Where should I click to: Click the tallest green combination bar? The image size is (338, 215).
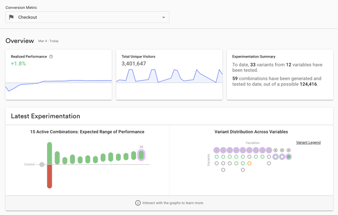[x=50, y=153]
